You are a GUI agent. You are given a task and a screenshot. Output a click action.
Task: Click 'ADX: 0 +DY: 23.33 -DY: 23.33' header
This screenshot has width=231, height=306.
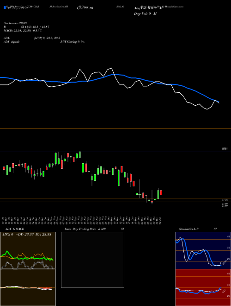(26, 234)
